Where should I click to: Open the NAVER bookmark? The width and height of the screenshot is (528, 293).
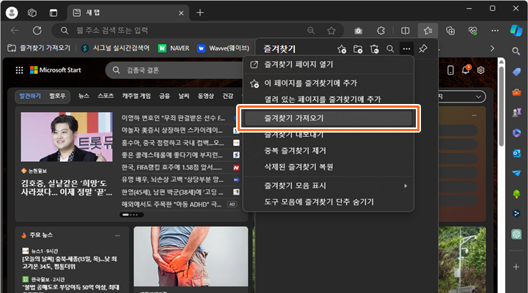tap(174, 48)
